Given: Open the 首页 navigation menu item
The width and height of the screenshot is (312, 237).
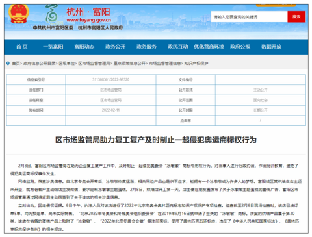Looking at the screenshot, I should (x=22, y=47).
